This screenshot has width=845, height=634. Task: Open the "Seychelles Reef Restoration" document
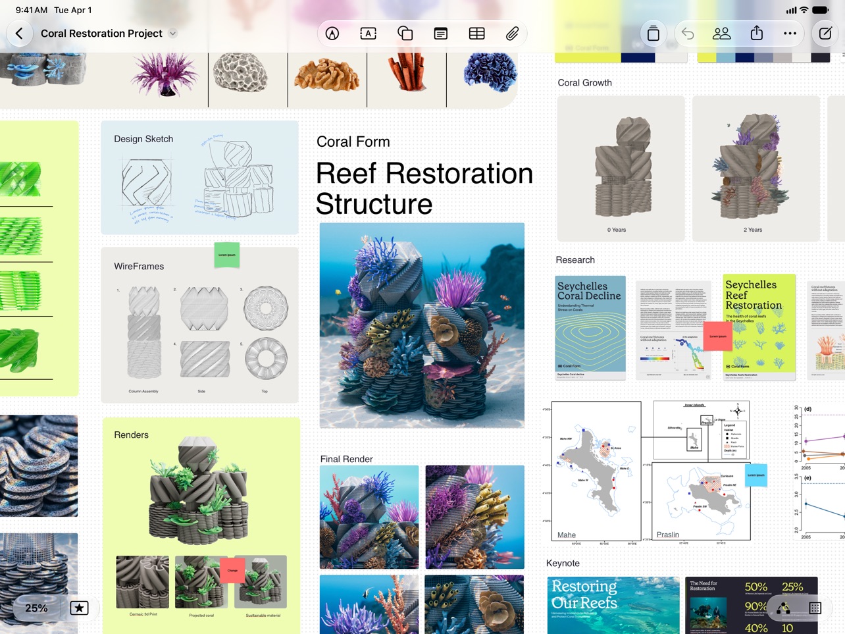tap(759, 327)
